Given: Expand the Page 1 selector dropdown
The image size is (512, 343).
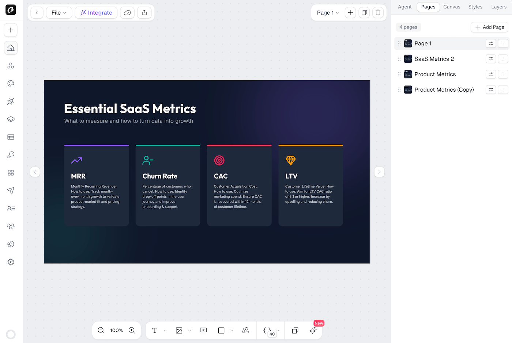Looking at the screenshot, I should click(328, 12).
